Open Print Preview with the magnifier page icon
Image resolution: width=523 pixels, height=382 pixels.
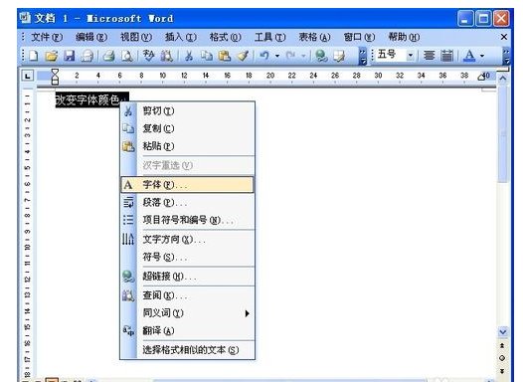click(x=127, y=56)
